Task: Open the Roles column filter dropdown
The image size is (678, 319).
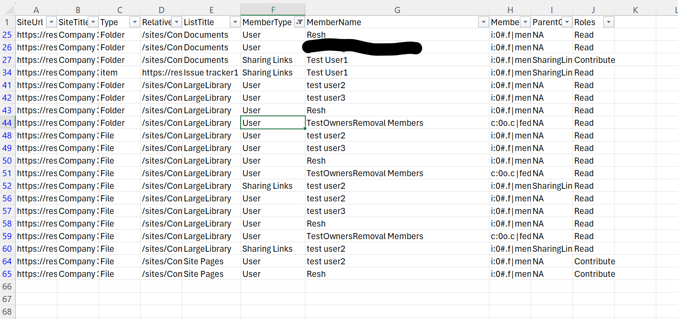Action: tap(609, 22)
